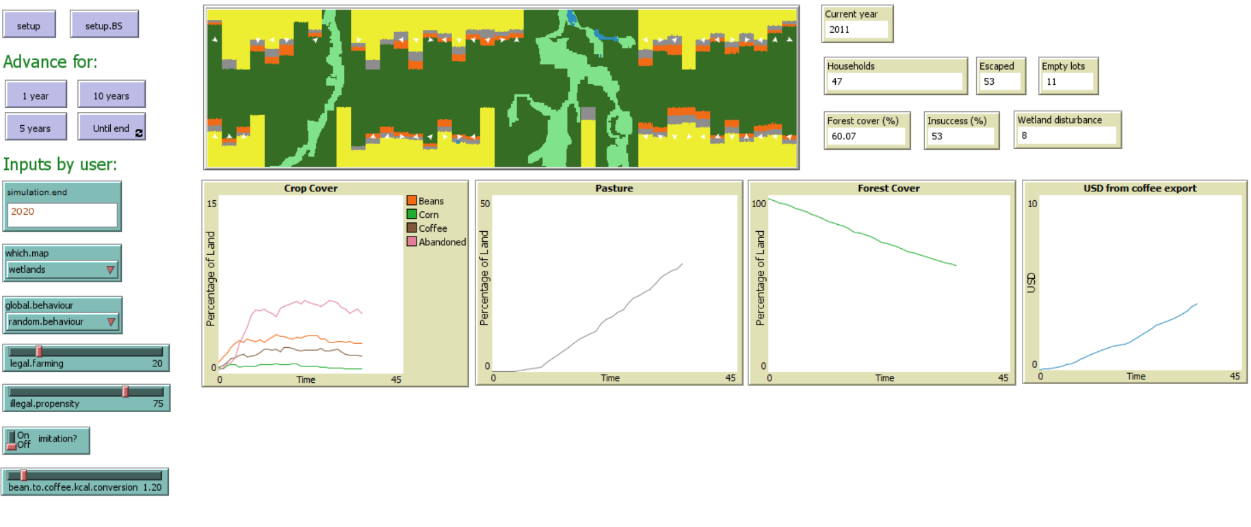Click the green Corn legend swatch
Screen dimensions: 1251x527
tap(412, 215)
